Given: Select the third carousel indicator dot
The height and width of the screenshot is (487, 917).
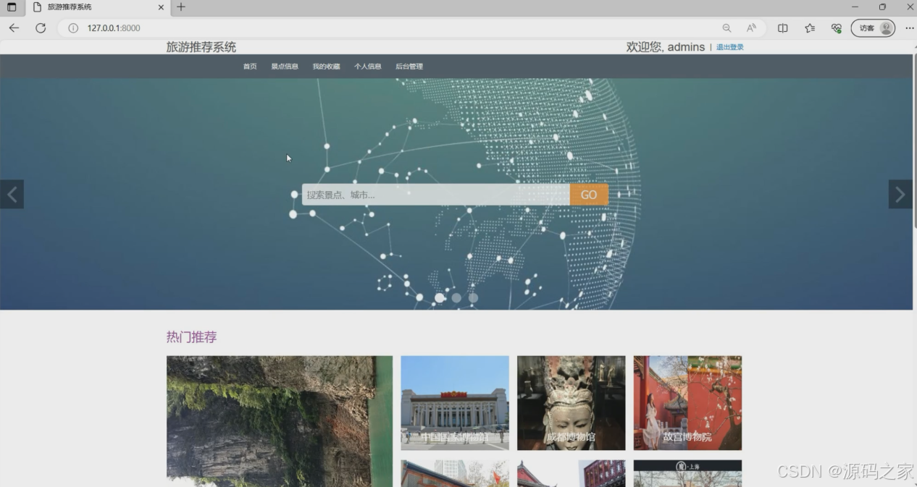Looking at the screenshot, I should 473,297.
